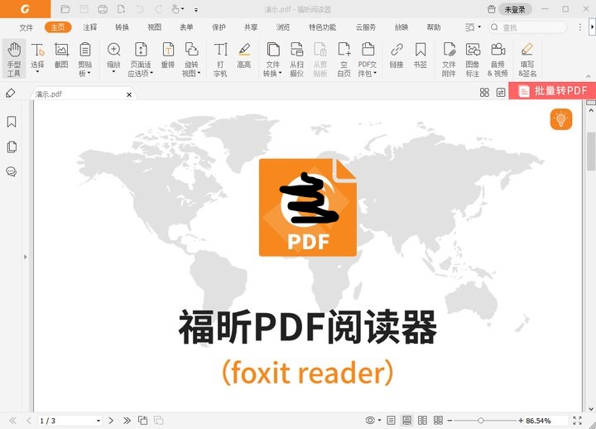Image resolution: width=596 pixels, height=429 pixels.
Task: Click Image Annotation tool (图像标注)
Action: (473, 59)
